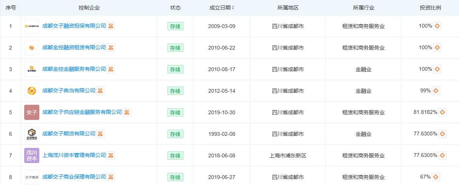Open company 成都金控金融服务有限公司
The height and width of the screenshot is (185, 459).
(x=74, y=69)
